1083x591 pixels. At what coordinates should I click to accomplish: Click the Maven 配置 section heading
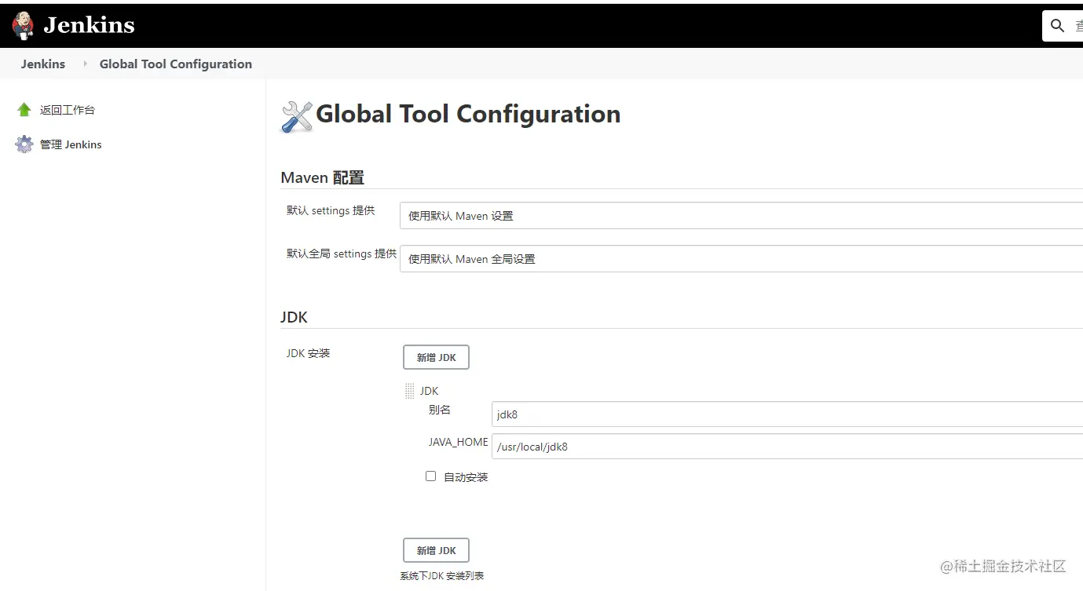click(322, 178)
